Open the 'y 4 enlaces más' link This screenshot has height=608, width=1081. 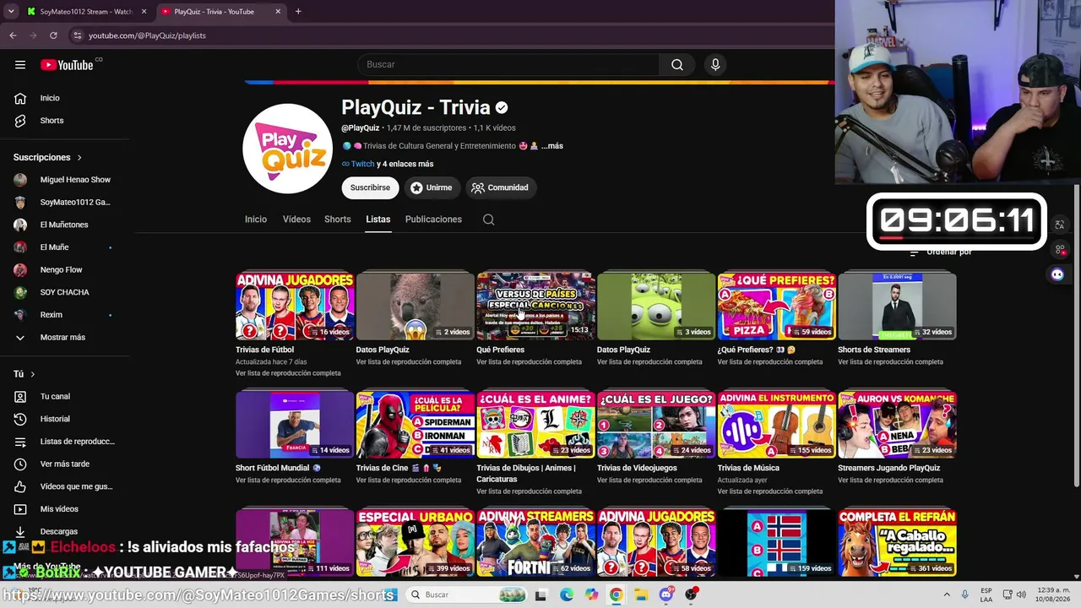(x=405, y=164)
